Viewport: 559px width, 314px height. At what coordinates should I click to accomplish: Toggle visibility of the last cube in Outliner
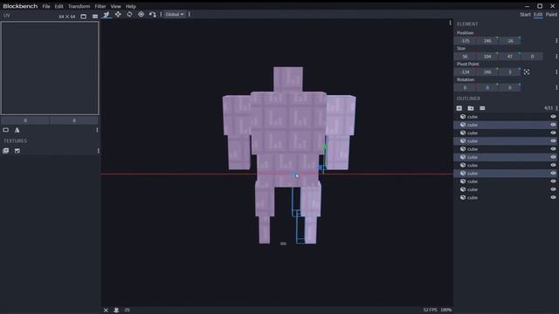(553, 197)
